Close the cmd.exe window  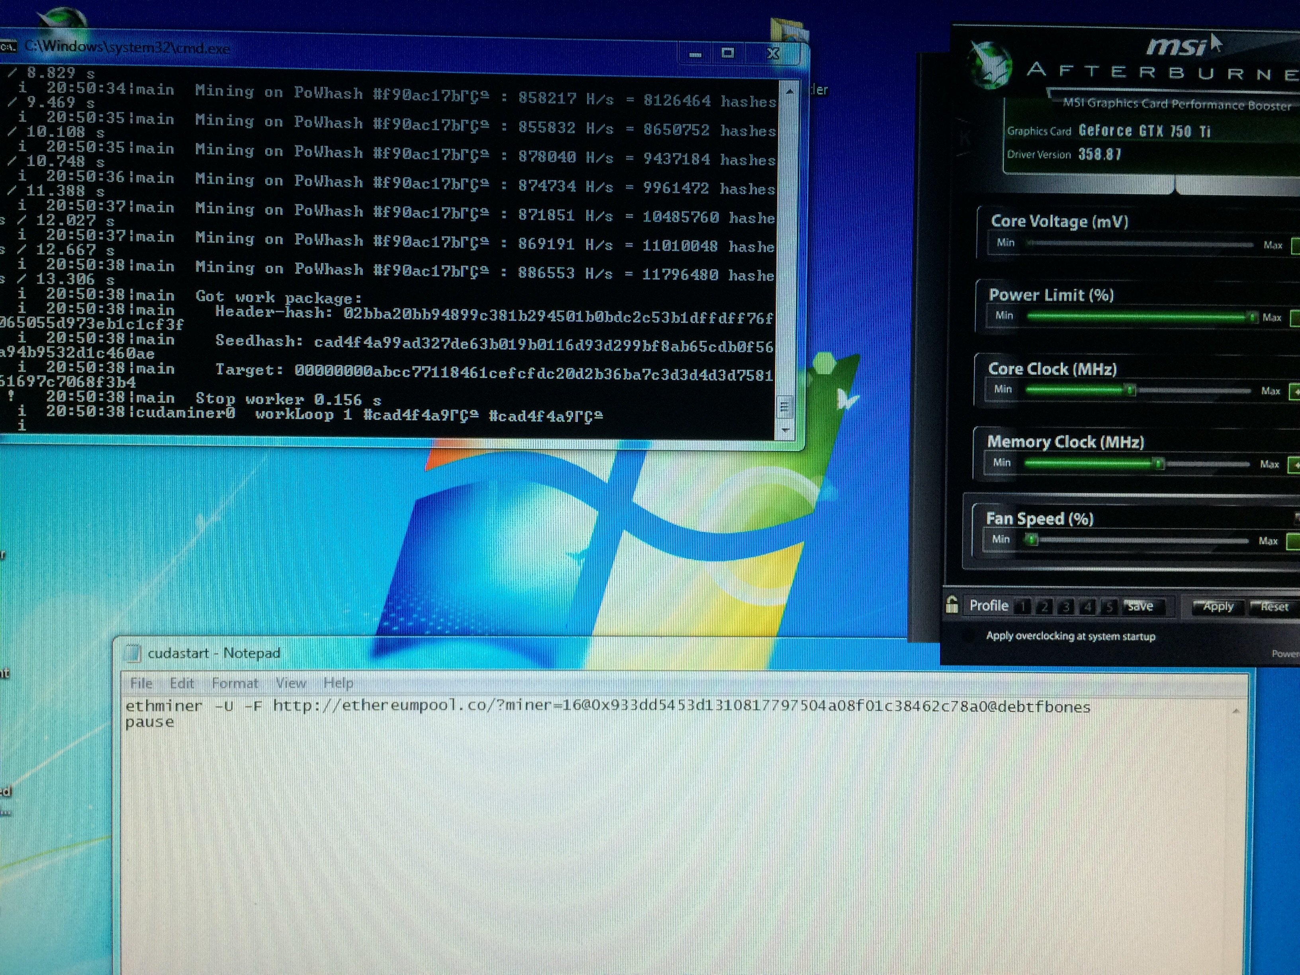(x=773, y=53)
